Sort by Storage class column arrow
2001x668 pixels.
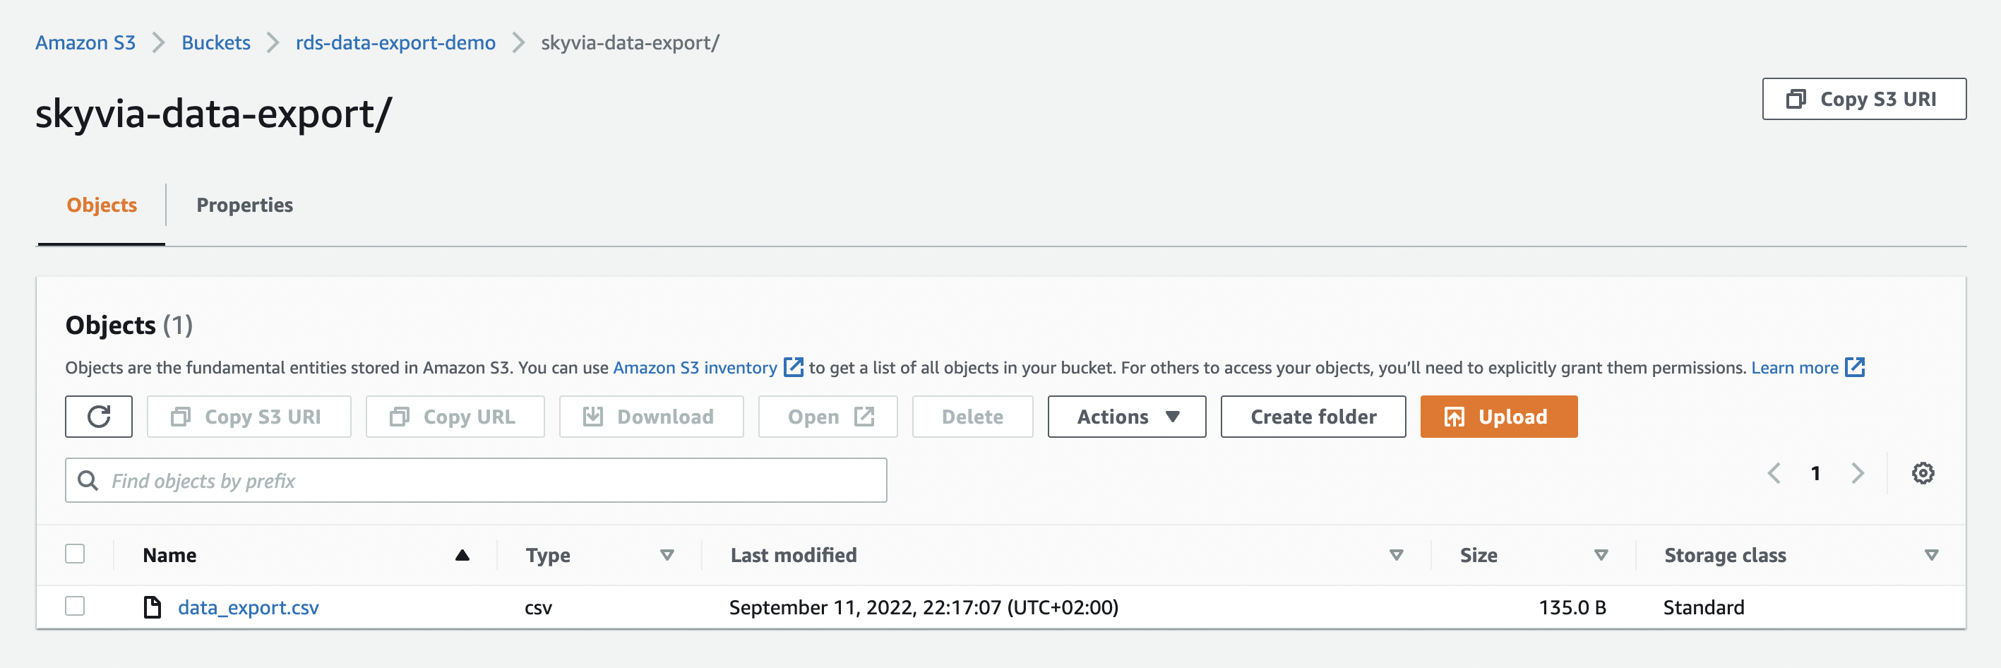tap(1931, 554)
